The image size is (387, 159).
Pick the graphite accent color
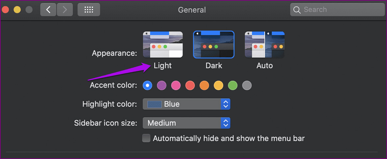click(x=247, y=85)
